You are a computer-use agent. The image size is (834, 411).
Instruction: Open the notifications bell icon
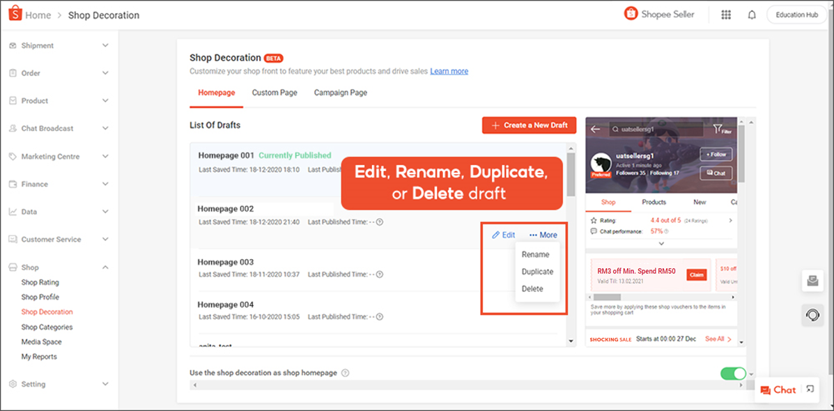pos(752,15)
